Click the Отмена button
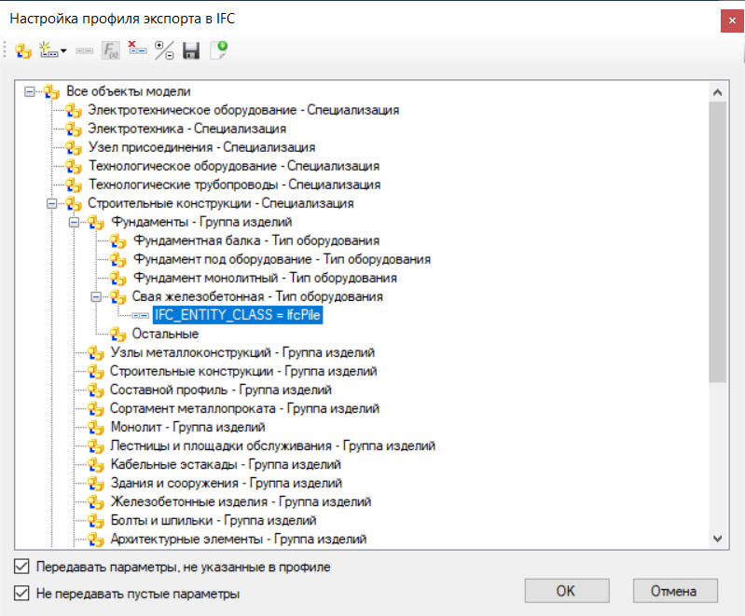This screenshot has width=745, height=616. tap(675, 591)
